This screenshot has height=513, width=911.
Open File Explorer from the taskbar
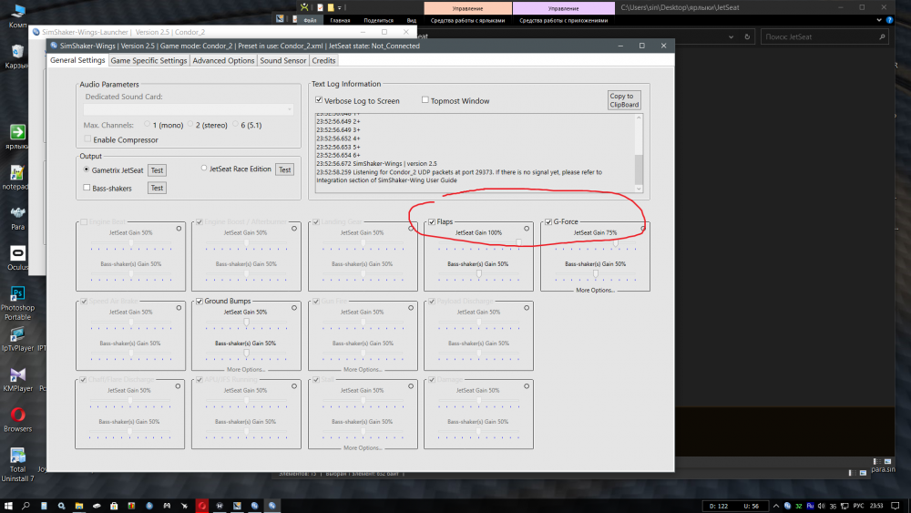[79, 506]
